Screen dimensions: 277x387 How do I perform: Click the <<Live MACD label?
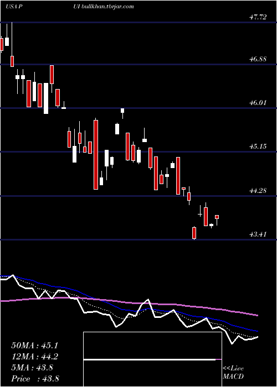(233, 372)
